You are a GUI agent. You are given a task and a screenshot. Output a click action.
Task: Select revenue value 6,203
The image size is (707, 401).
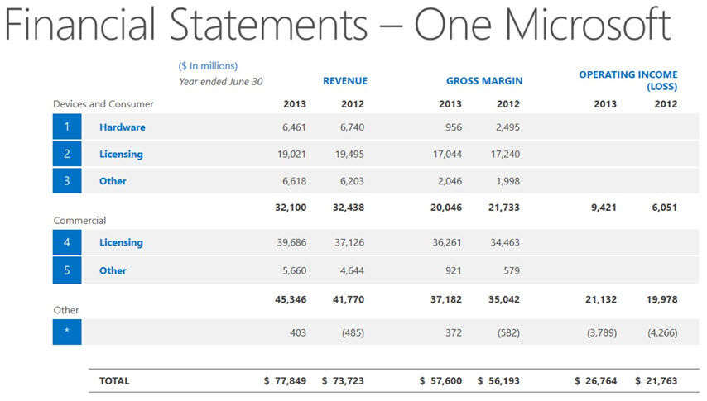point(352,181)
